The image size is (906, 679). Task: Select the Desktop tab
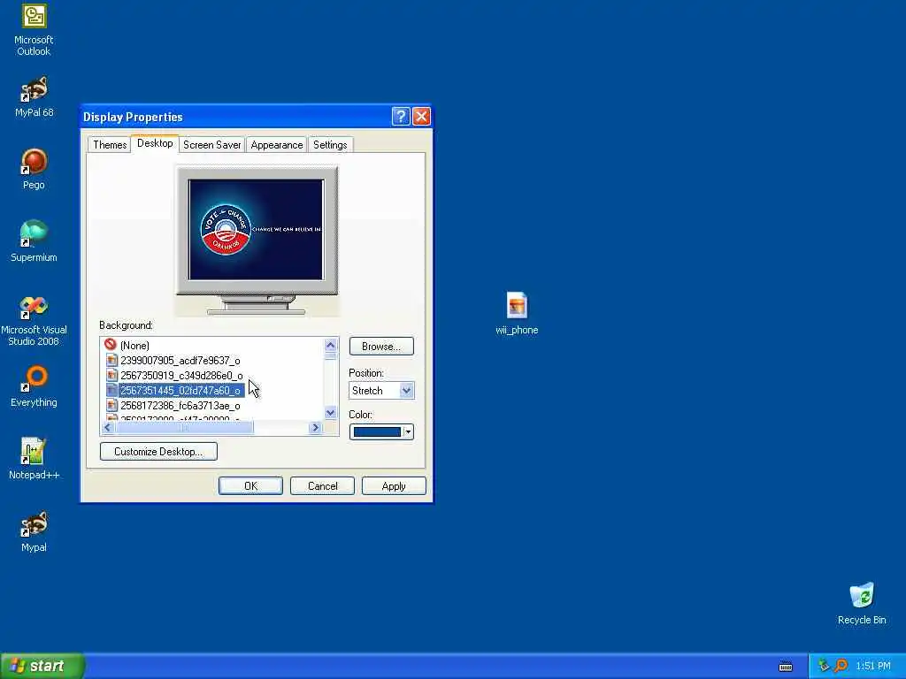pyautogui.click(x=155, y=144)
